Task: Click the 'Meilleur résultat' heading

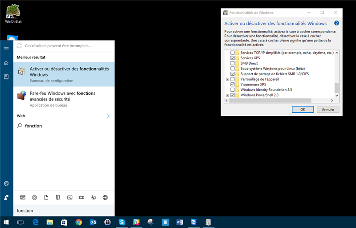Action: [31, 57]
